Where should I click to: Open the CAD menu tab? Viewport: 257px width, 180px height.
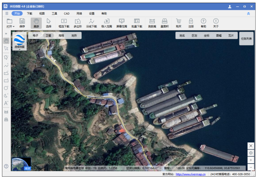pyautogui.click(x=67, y=14)
